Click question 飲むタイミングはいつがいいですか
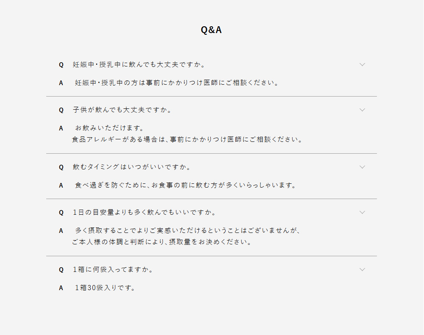 pos(132,167)
